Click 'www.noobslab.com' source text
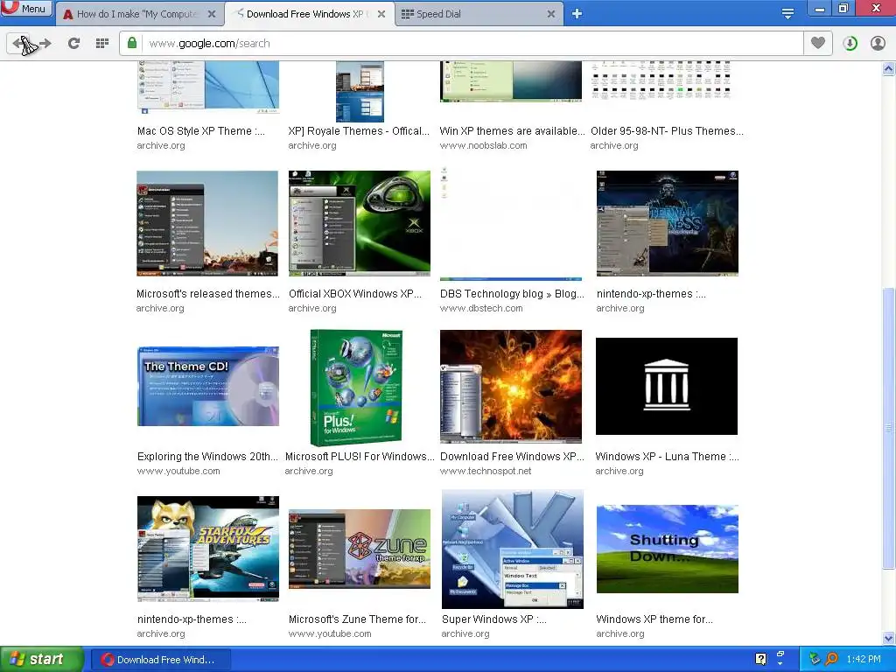 click(x=483, y=145)
